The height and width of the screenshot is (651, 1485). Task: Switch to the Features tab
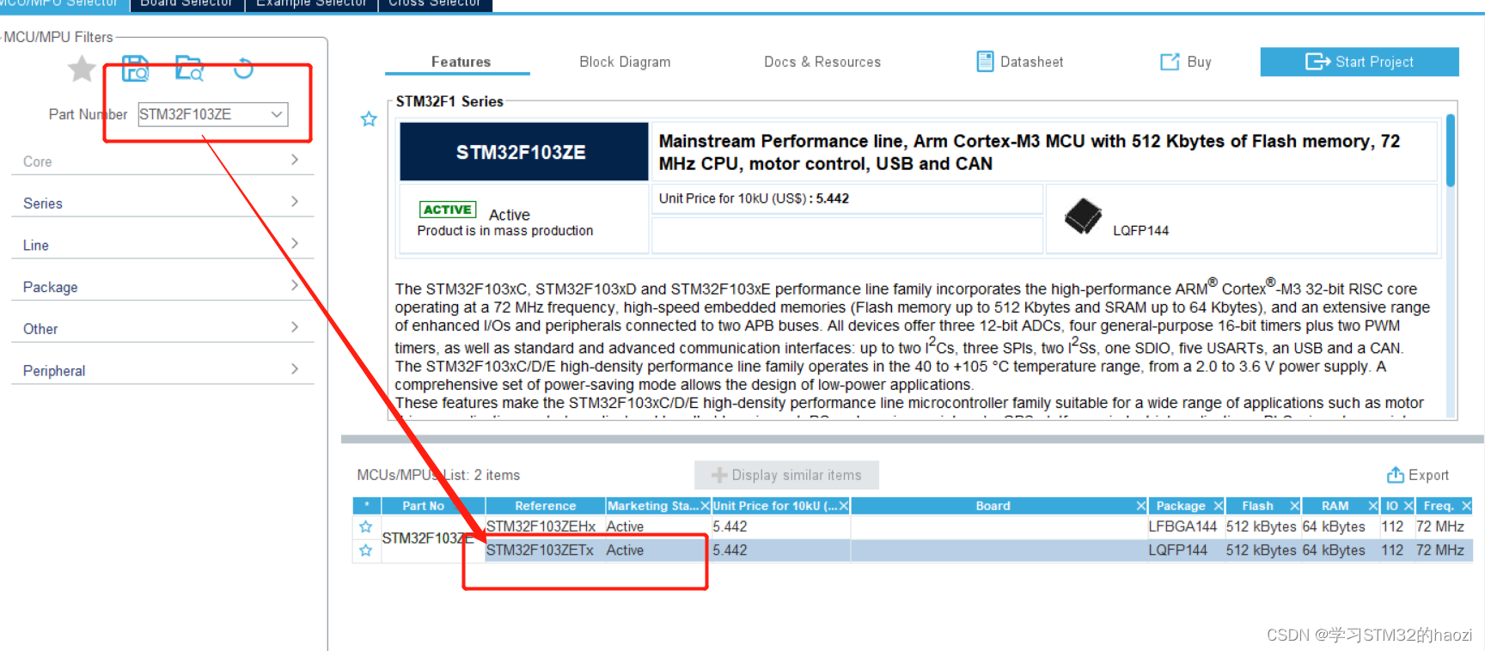tap(461, 62)
